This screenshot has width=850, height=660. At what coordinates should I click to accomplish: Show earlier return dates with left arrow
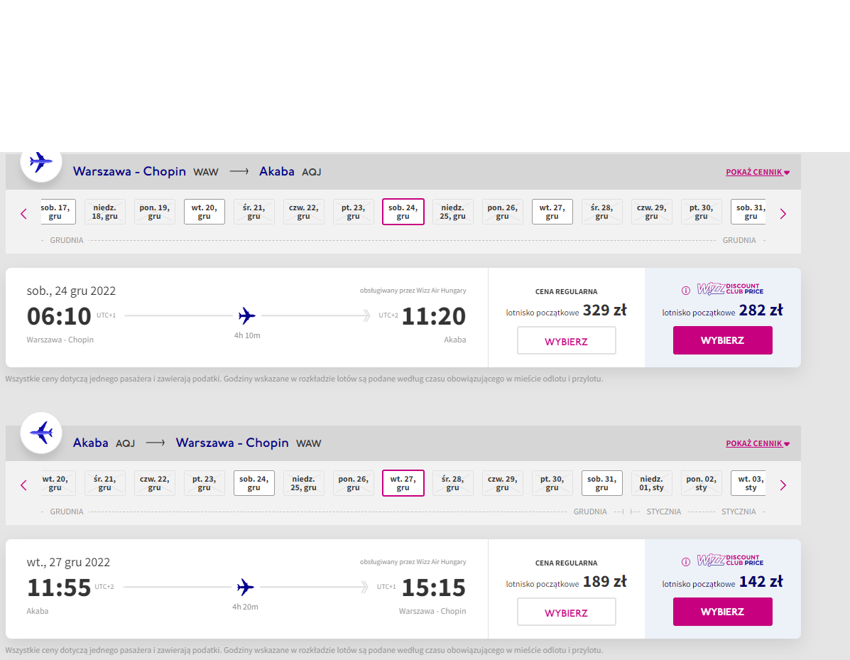tap(23, 485)
